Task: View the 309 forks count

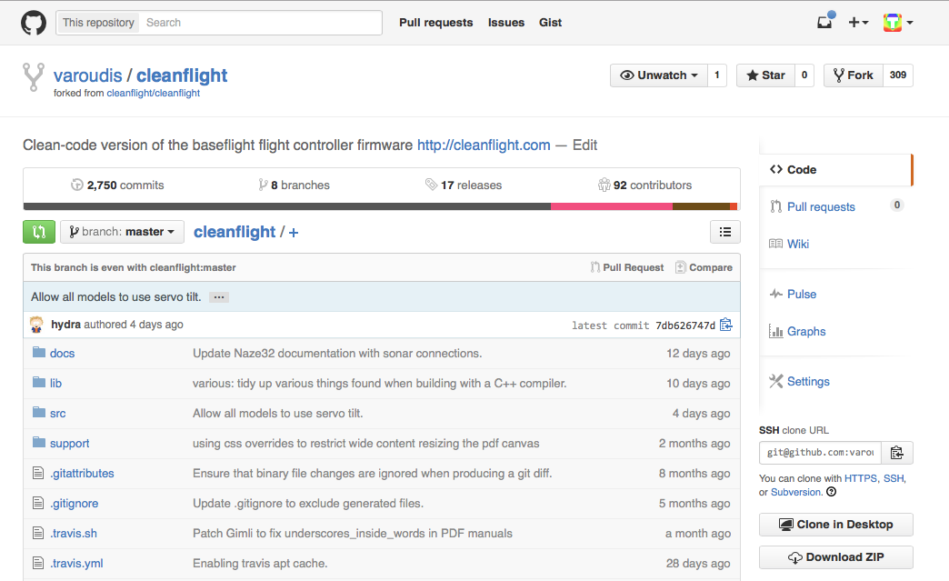Action: [x=897, y=75]
